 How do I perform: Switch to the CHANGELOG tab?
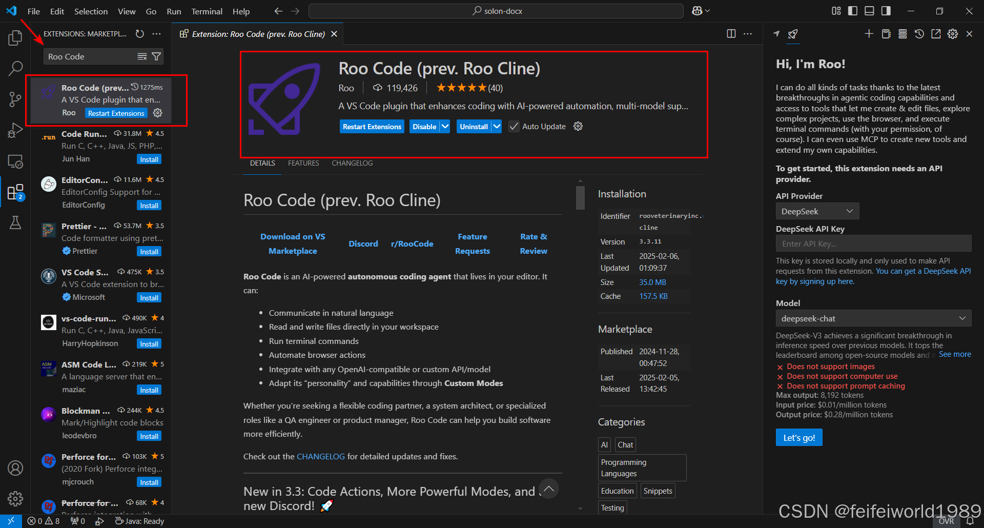click(352, 163)
